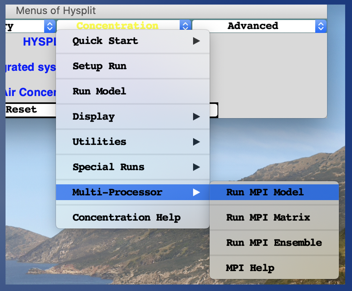Select Run MPI Ensemble

(x=274, y=243)
